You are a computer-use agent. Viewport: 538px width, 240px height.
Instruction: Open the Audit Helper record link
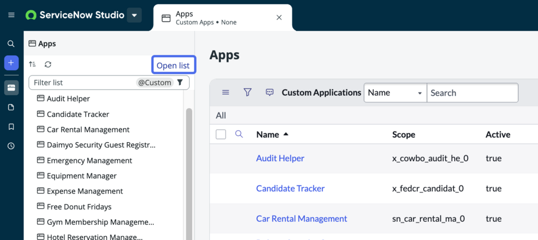pos(280,159)
